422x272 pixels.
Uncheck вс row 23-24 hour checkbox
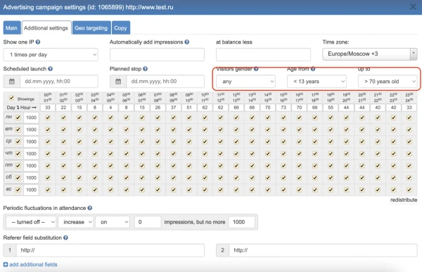click(x=409, y=190)
